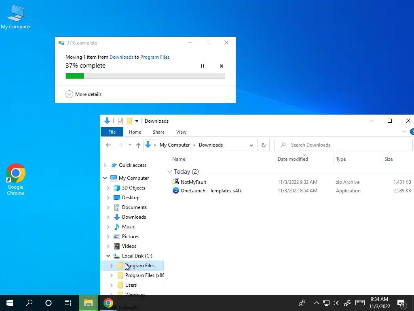Click Downloads in the address bar path

point(211,145)
